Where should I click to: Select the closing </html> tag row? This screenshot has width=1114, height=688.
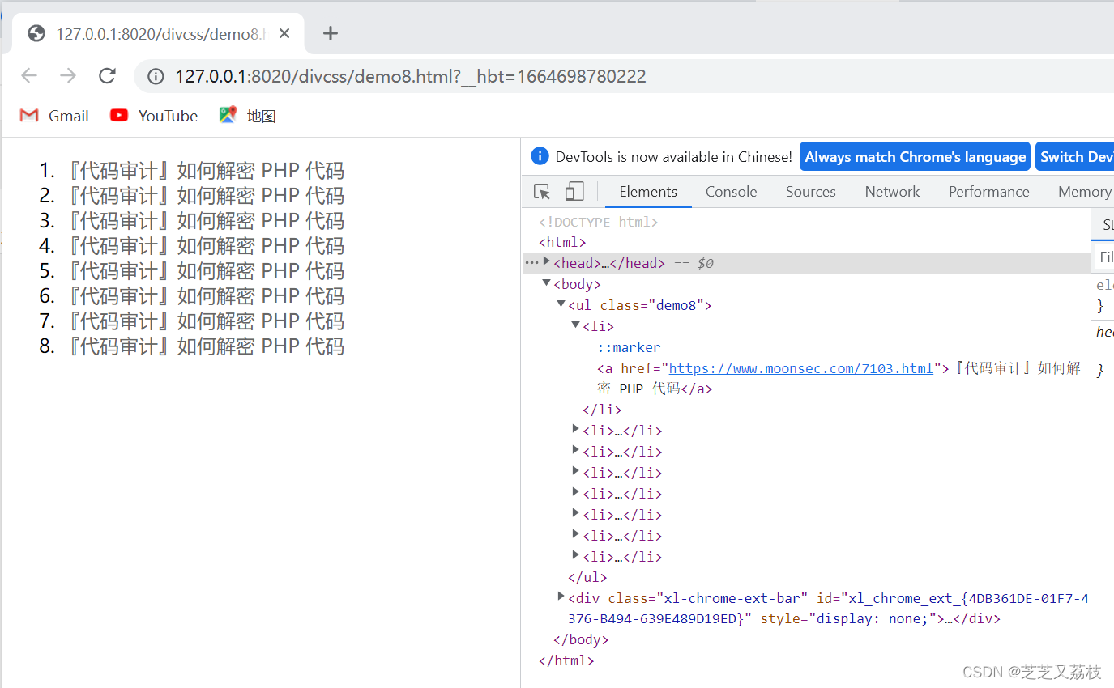(x=566, y=660)
